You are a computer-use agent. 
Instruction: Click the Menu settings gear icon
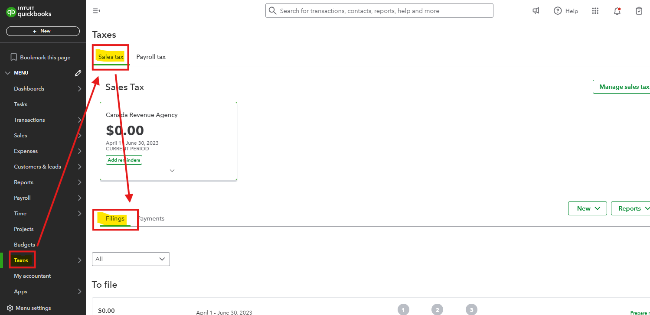pyautogui.click(x=10, y=308)
